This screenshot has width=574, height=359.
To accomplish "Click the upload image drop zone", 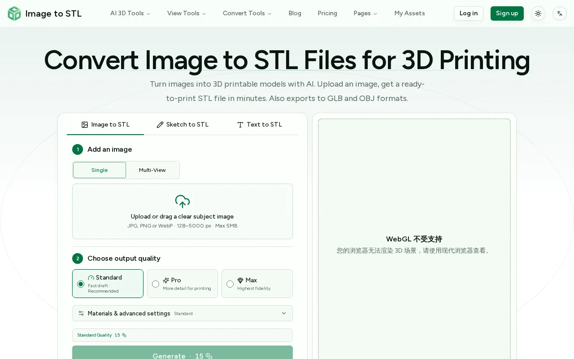I will pyautogui.click(x=183, y=211).
